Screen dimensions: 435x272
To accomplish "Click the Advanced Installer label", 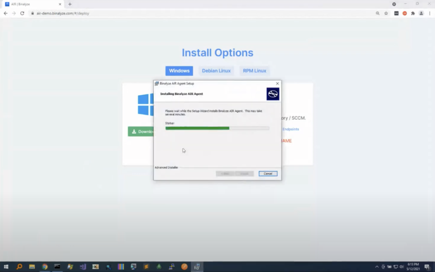I will tap(166, 167).
